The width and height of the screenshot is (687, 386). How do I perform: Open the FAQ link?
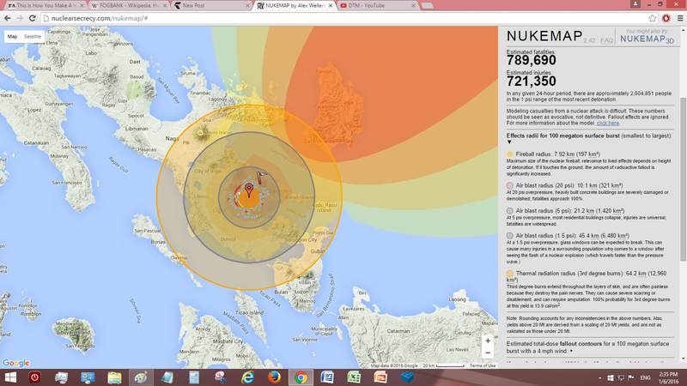click(x=607, y=40)
